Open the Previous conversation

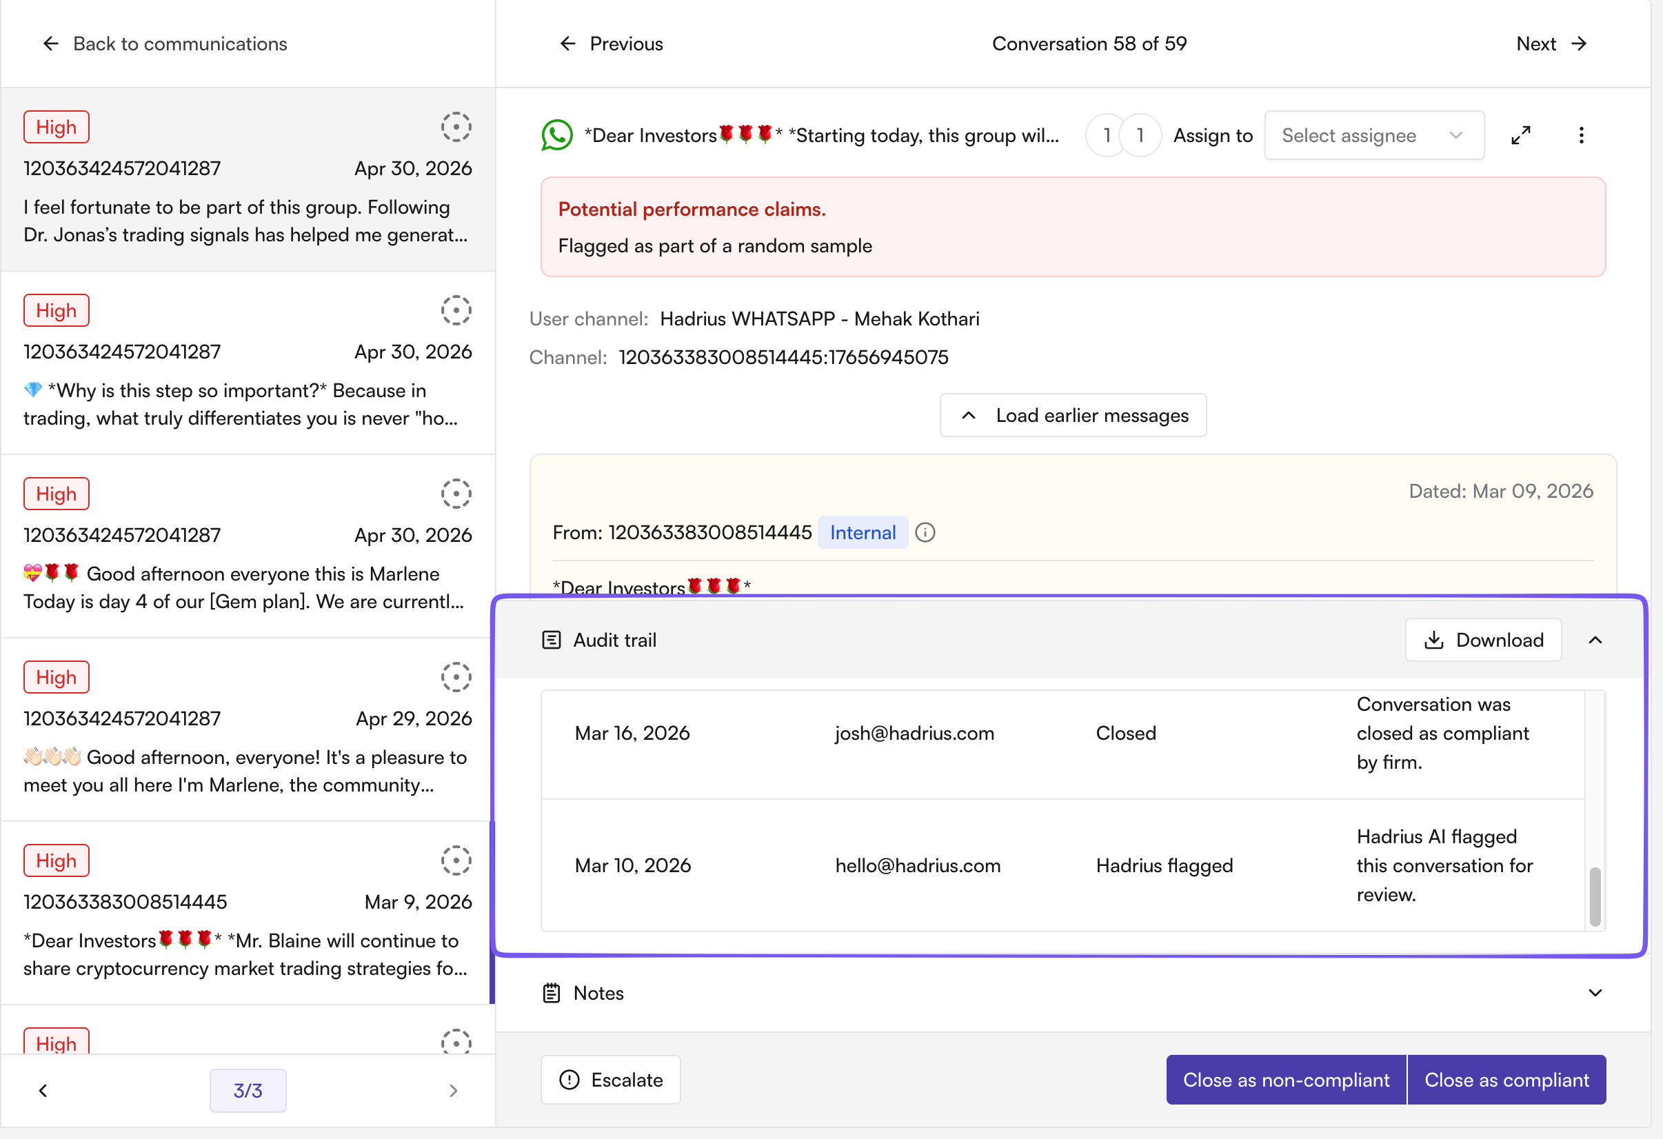[611, 43]
